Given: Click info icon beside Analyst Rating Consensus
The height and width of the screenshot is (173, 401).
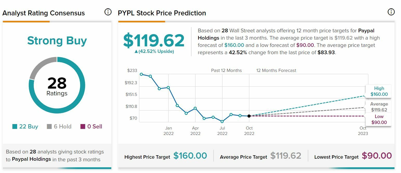Looking at the screenshot, I should [108, 12].
